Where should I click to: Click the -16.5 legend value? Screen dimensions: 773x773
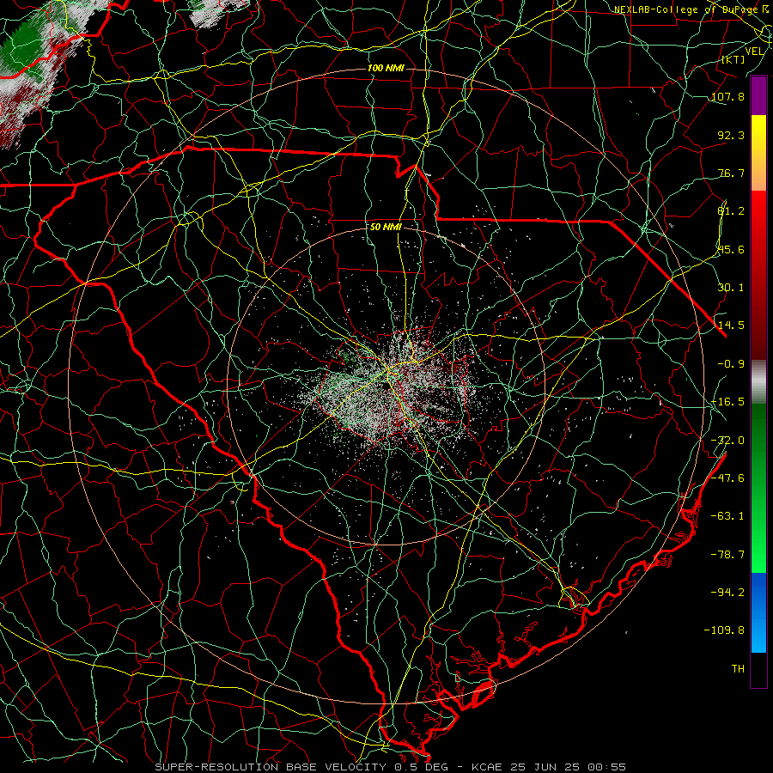click(727, 402)
